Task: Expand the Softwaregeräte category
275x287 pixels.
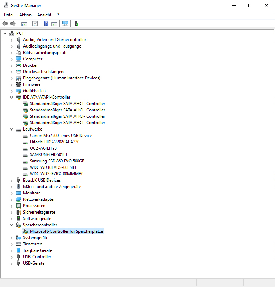Action: click(x=12, y=219)
